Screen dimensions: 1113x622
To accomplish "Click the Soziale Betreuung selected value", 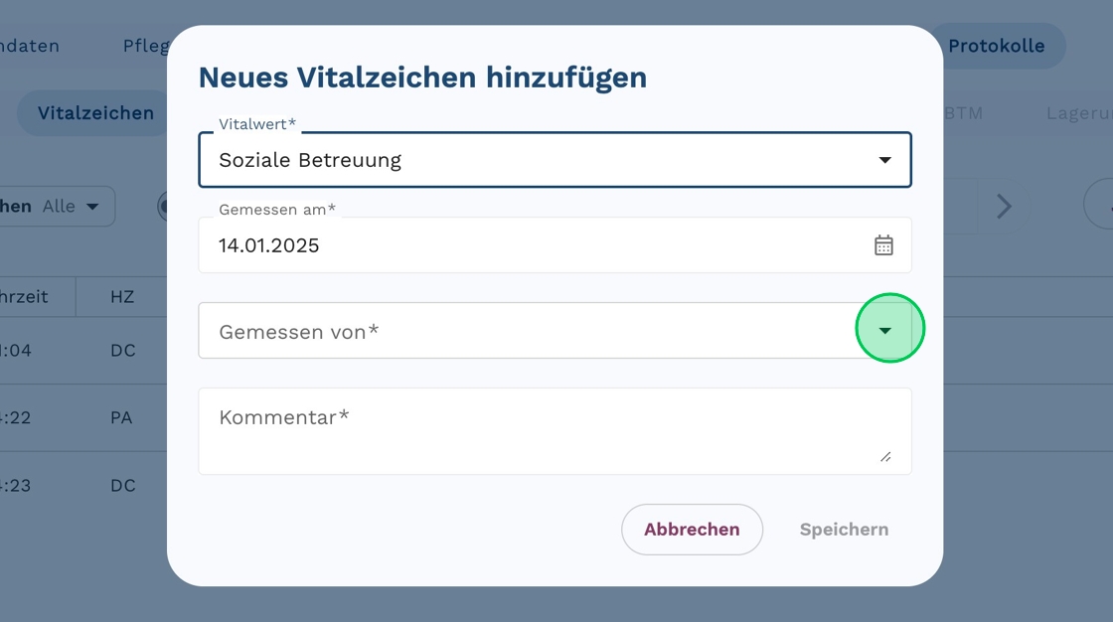I will (x=310, y=160).
